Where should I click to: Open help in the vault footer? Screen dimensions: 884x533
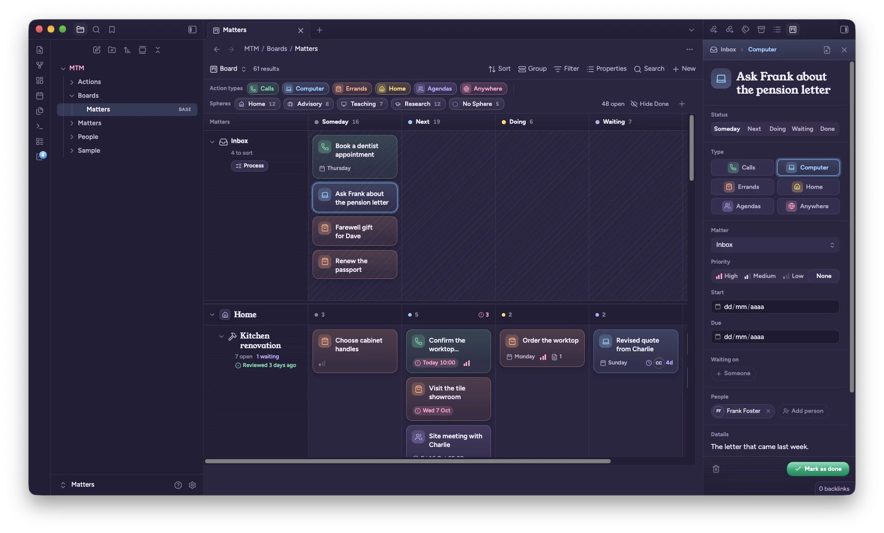pyautogui.click(x=178, y=485)
